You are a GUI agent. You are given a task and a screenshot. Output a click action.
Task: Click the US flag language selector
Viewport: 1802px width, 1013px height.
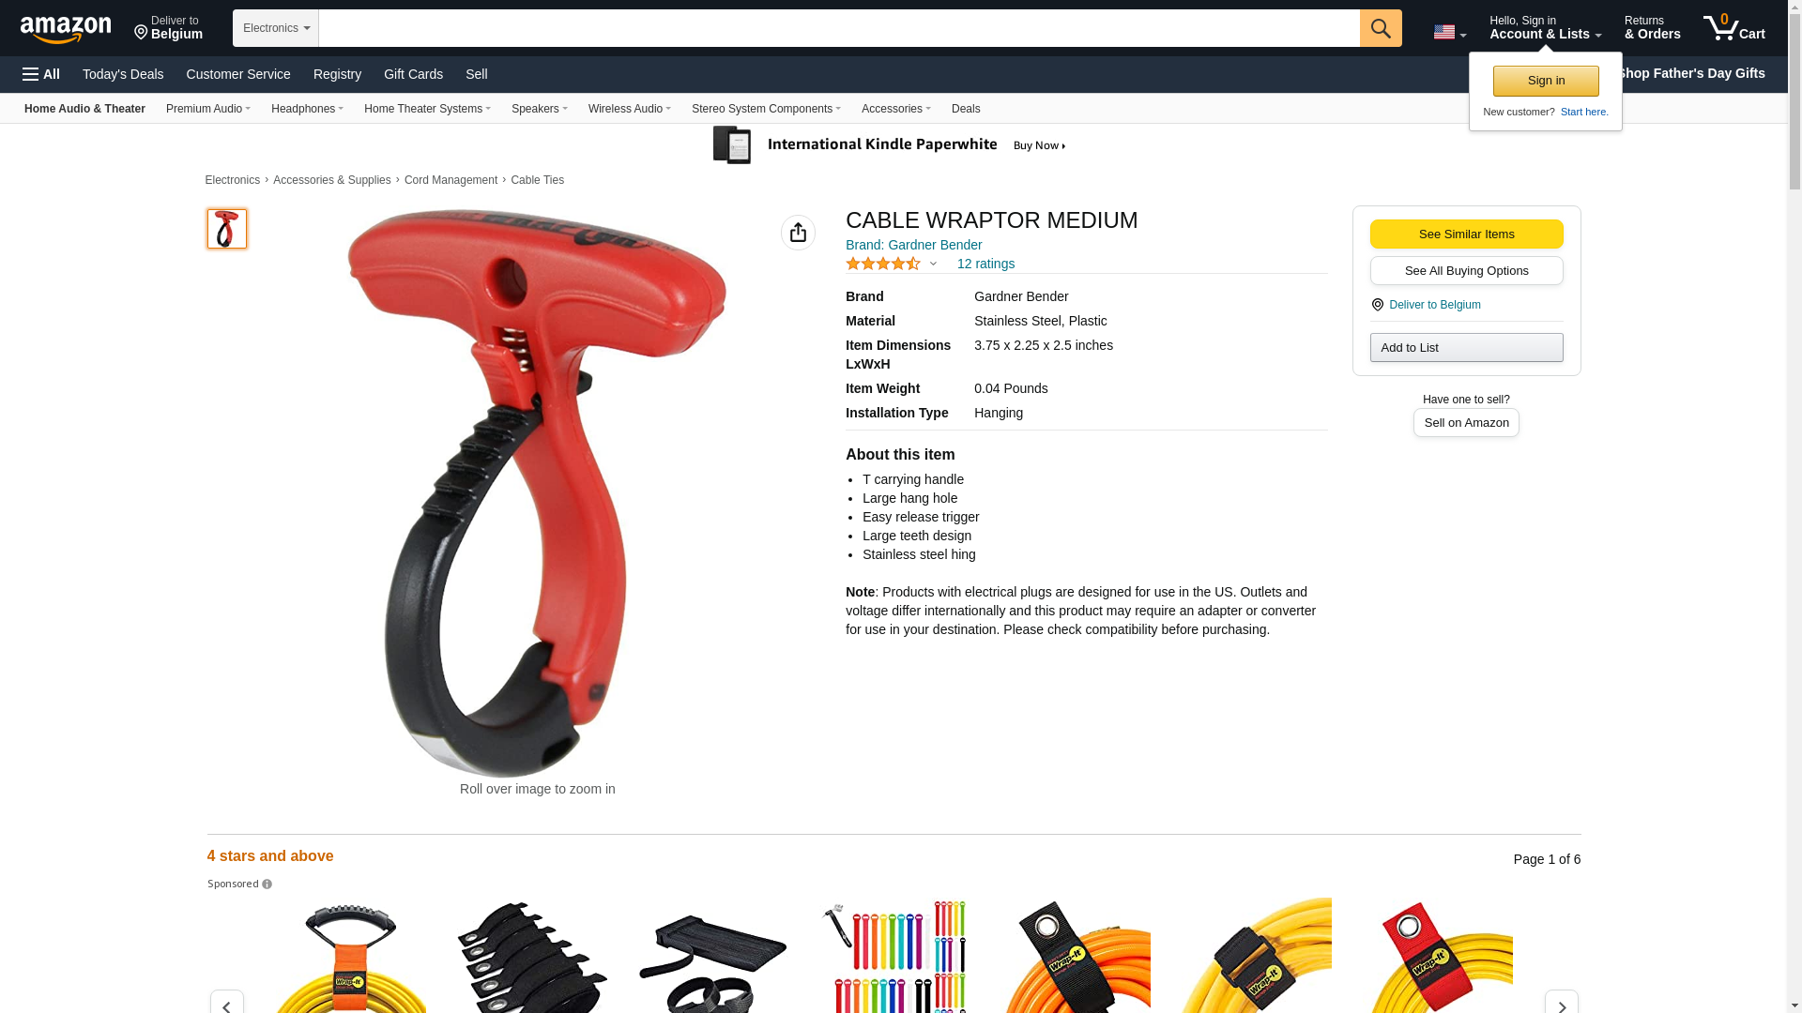coord(1449,33)
